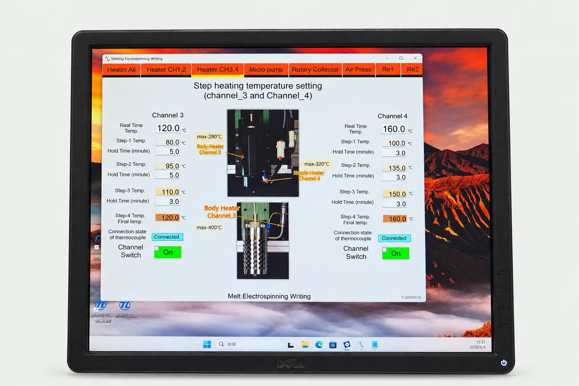Click Channel 3 real time temp 120.0

coord(168,128)
